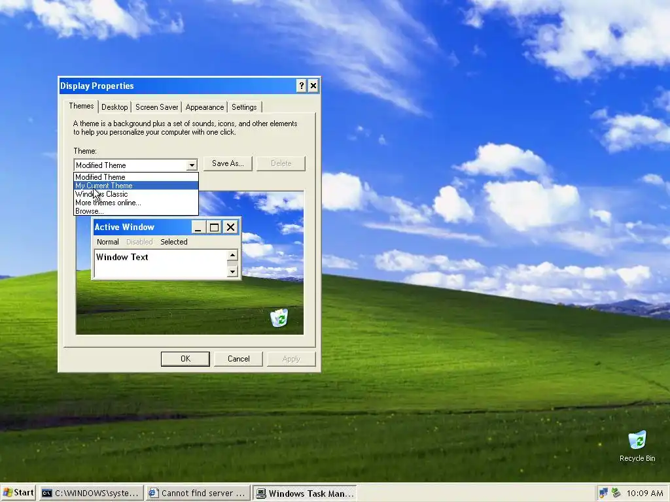Click the Theme combo box text field
670x502 pixels.
[x=131, y=165]
